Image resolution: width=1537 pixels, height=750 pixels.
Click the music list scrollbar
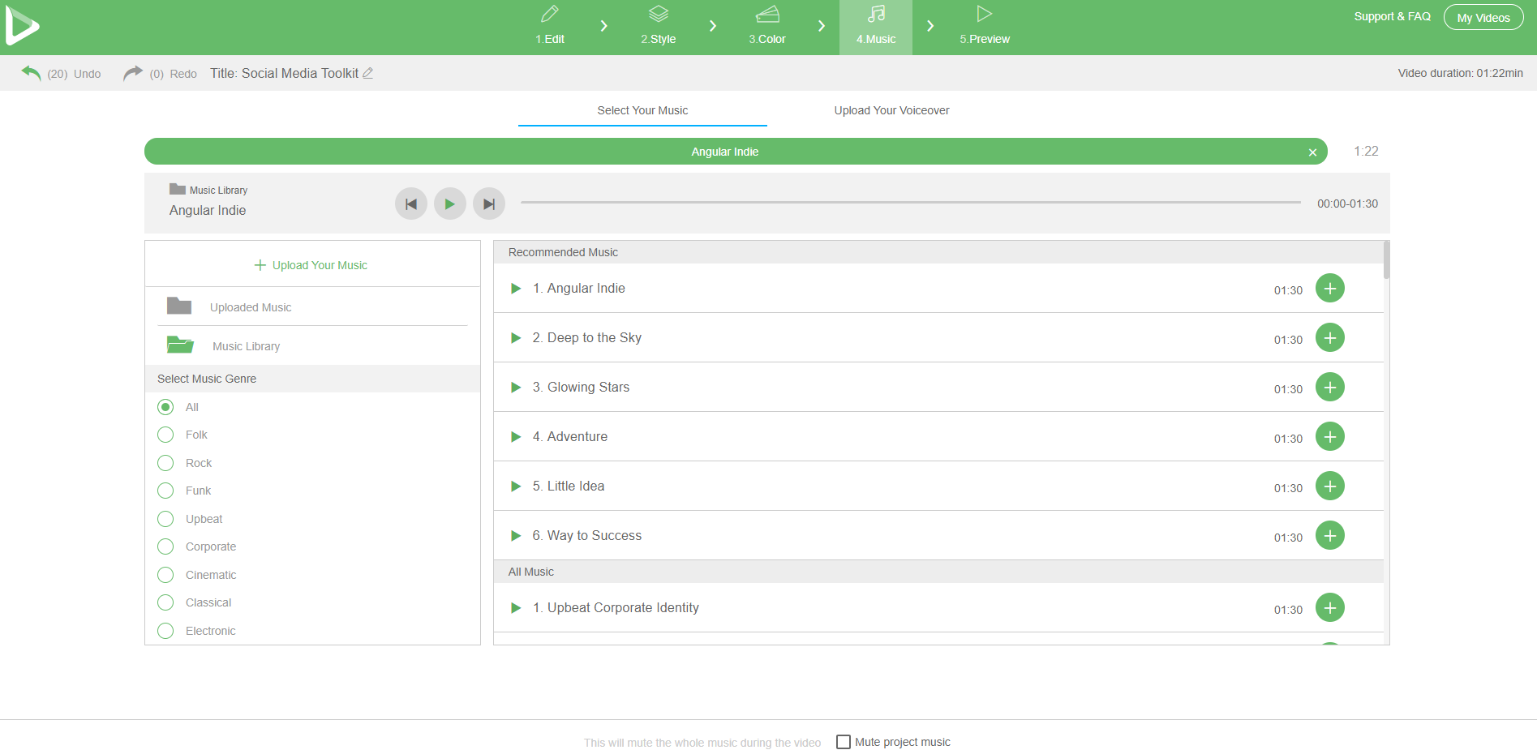click(x=1387, y=259)
